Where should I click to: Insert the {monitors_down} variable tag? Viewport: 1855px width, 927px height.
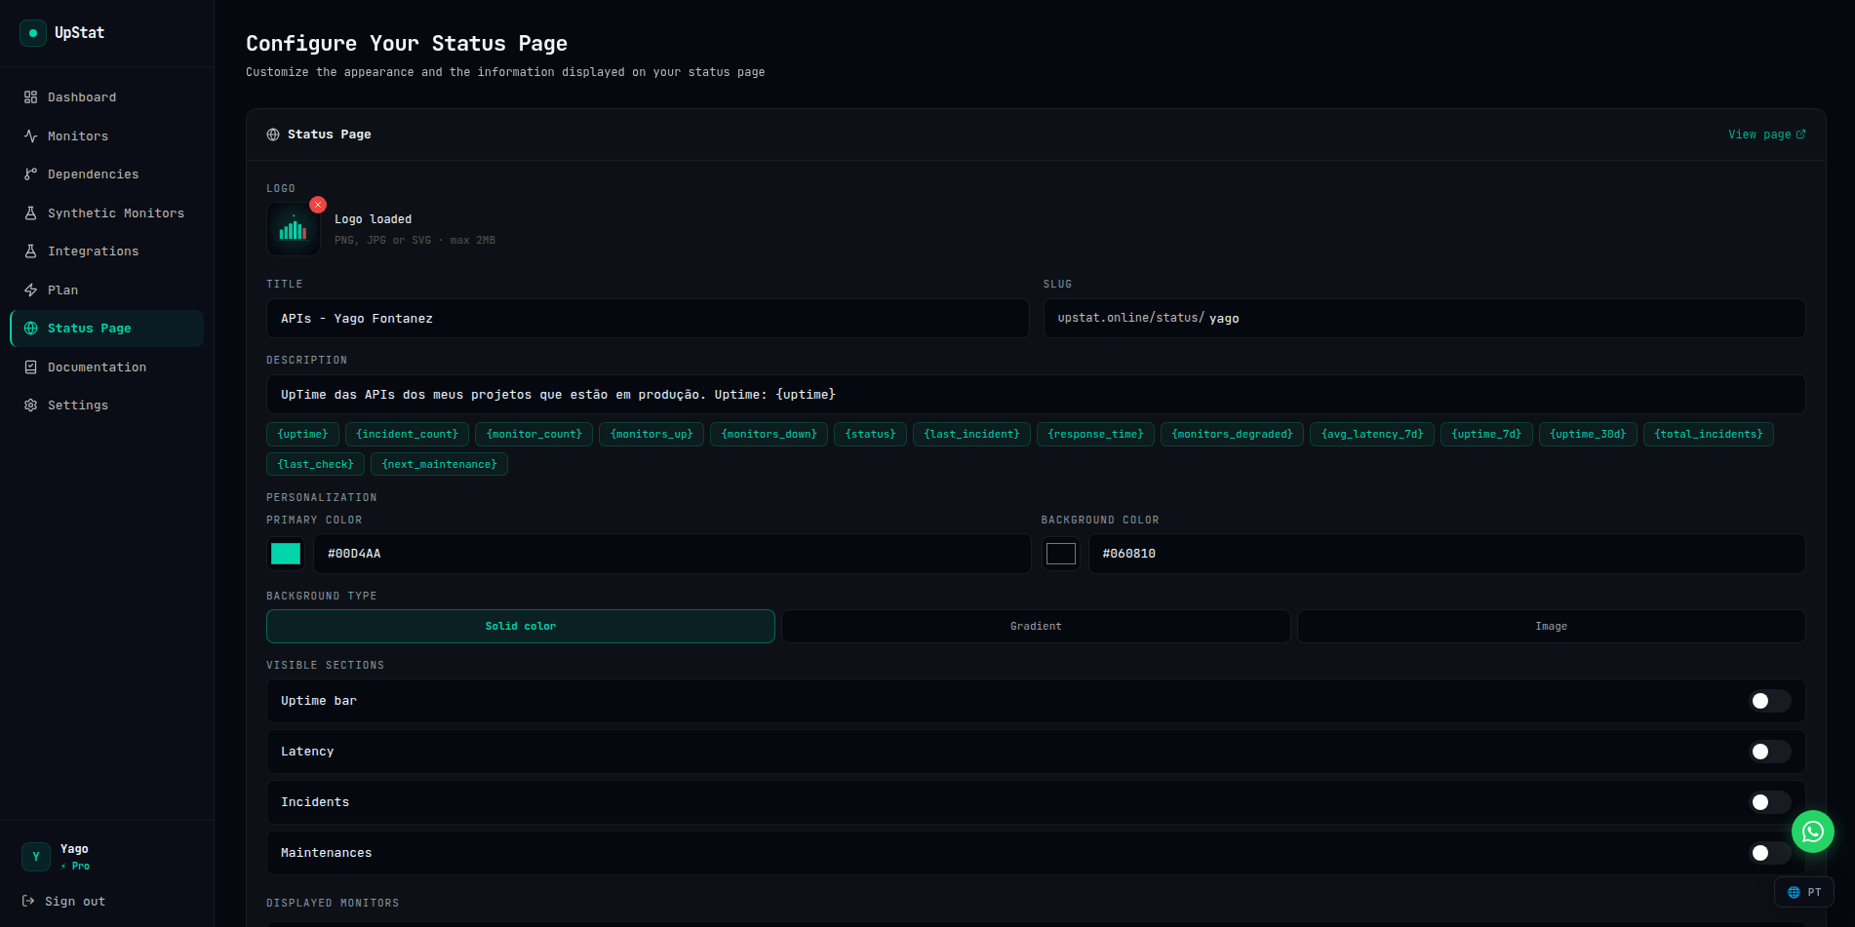(x=770, y=435)
